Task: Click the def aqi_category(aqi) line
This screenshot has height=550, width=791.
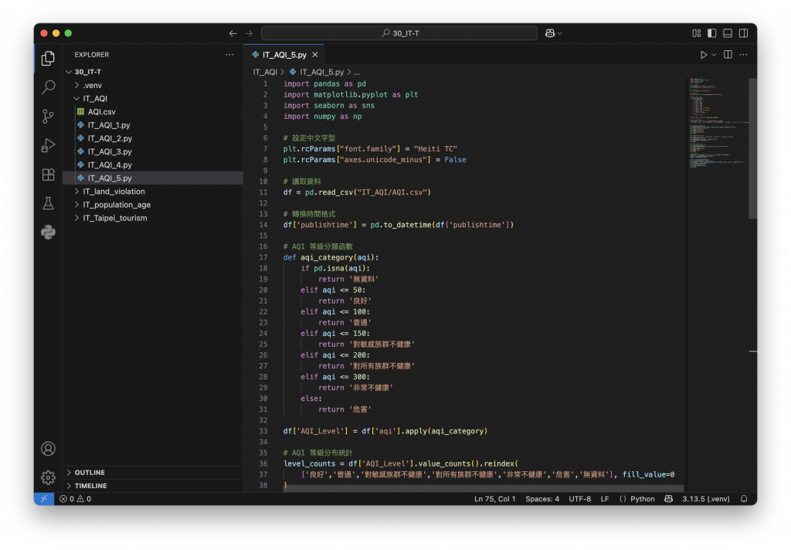Action: coord(331,257)
